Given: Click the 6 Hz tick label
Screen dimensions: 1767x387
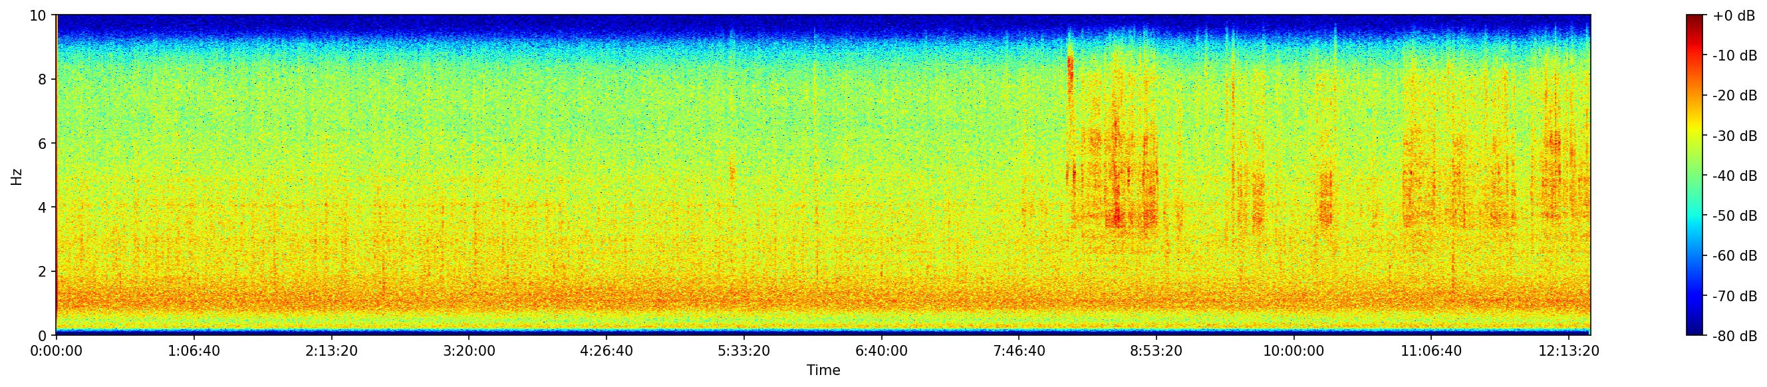Looking at the screenshot, I should pyautogui.click(x=42, y=144).
